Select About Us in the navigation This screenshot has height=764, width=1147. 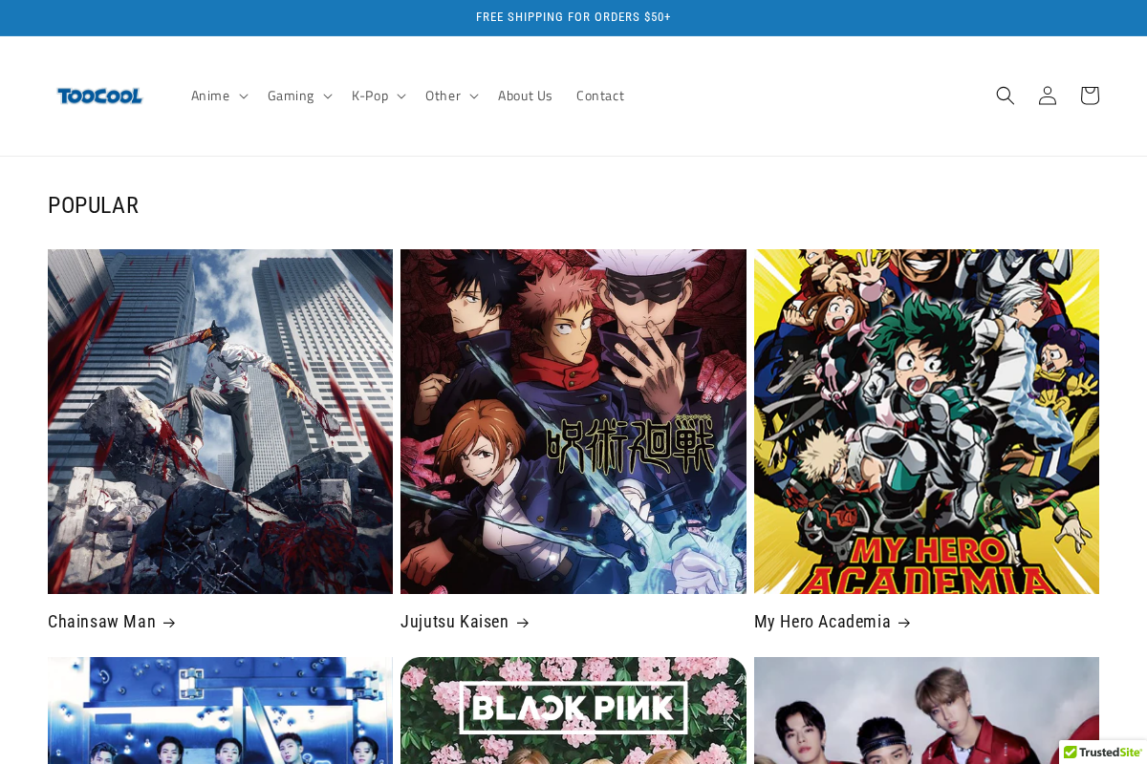(x=525, y=95)
